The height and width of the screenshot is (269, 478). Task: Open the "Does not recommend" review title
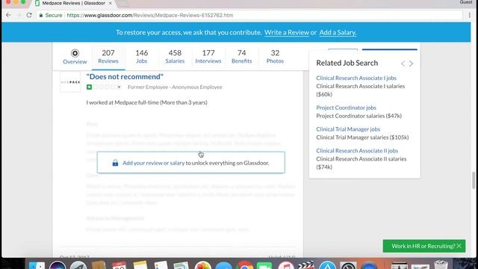pyautogui.click(x=125, y=76)
